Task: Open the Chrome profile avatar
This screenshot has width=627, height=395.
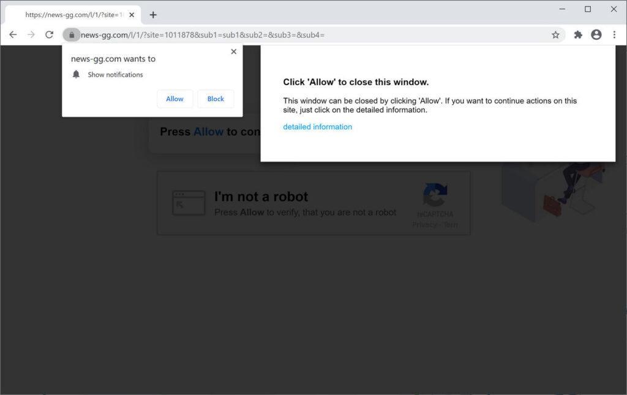Action: 596,35
